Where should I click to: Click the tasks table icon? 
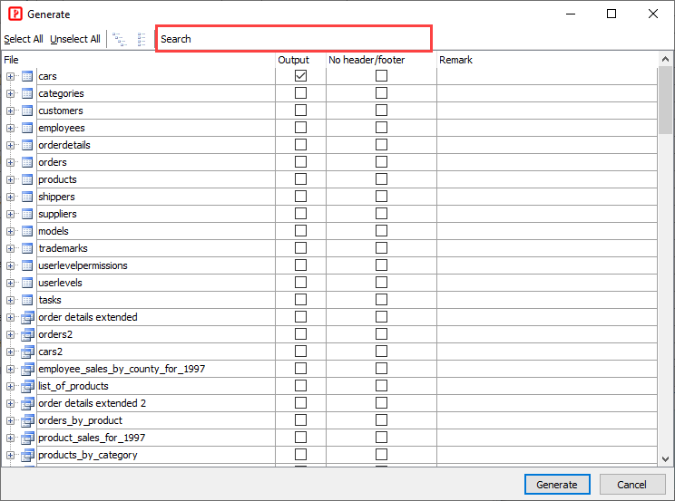[27, 300]
